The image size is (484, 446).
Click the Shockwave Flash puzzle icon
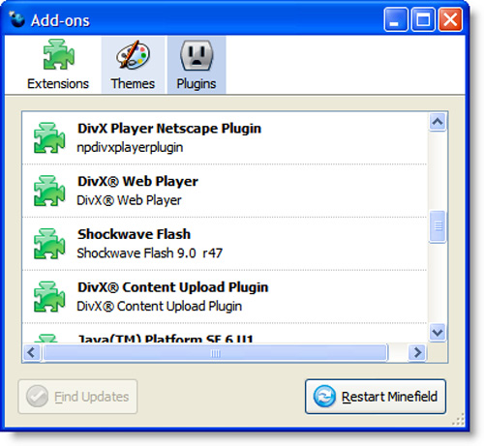(49, 244)
